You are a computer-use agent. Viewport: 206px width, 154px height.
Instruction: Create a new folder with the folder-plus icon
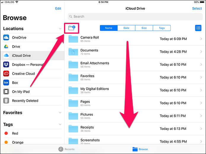click(x=72, y=28)
